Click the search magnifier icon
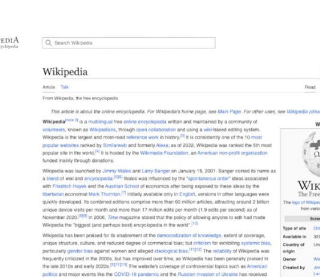320x277 pixels. click(x=49, y=43)
